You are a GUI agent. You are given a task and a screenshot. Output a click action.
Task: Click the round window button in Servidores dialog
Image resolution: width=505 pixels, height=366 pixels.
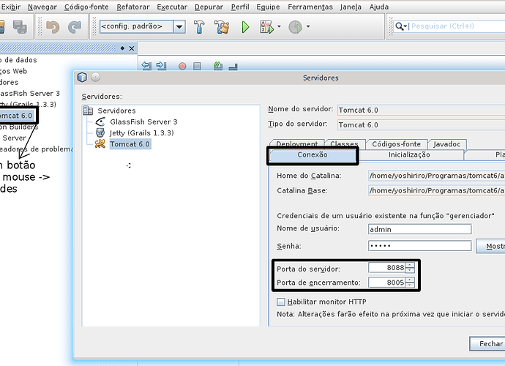tap(96, 77)
